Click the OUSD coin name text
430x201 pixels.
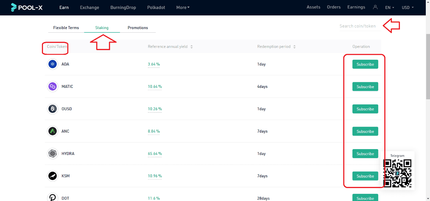point(67,109)
